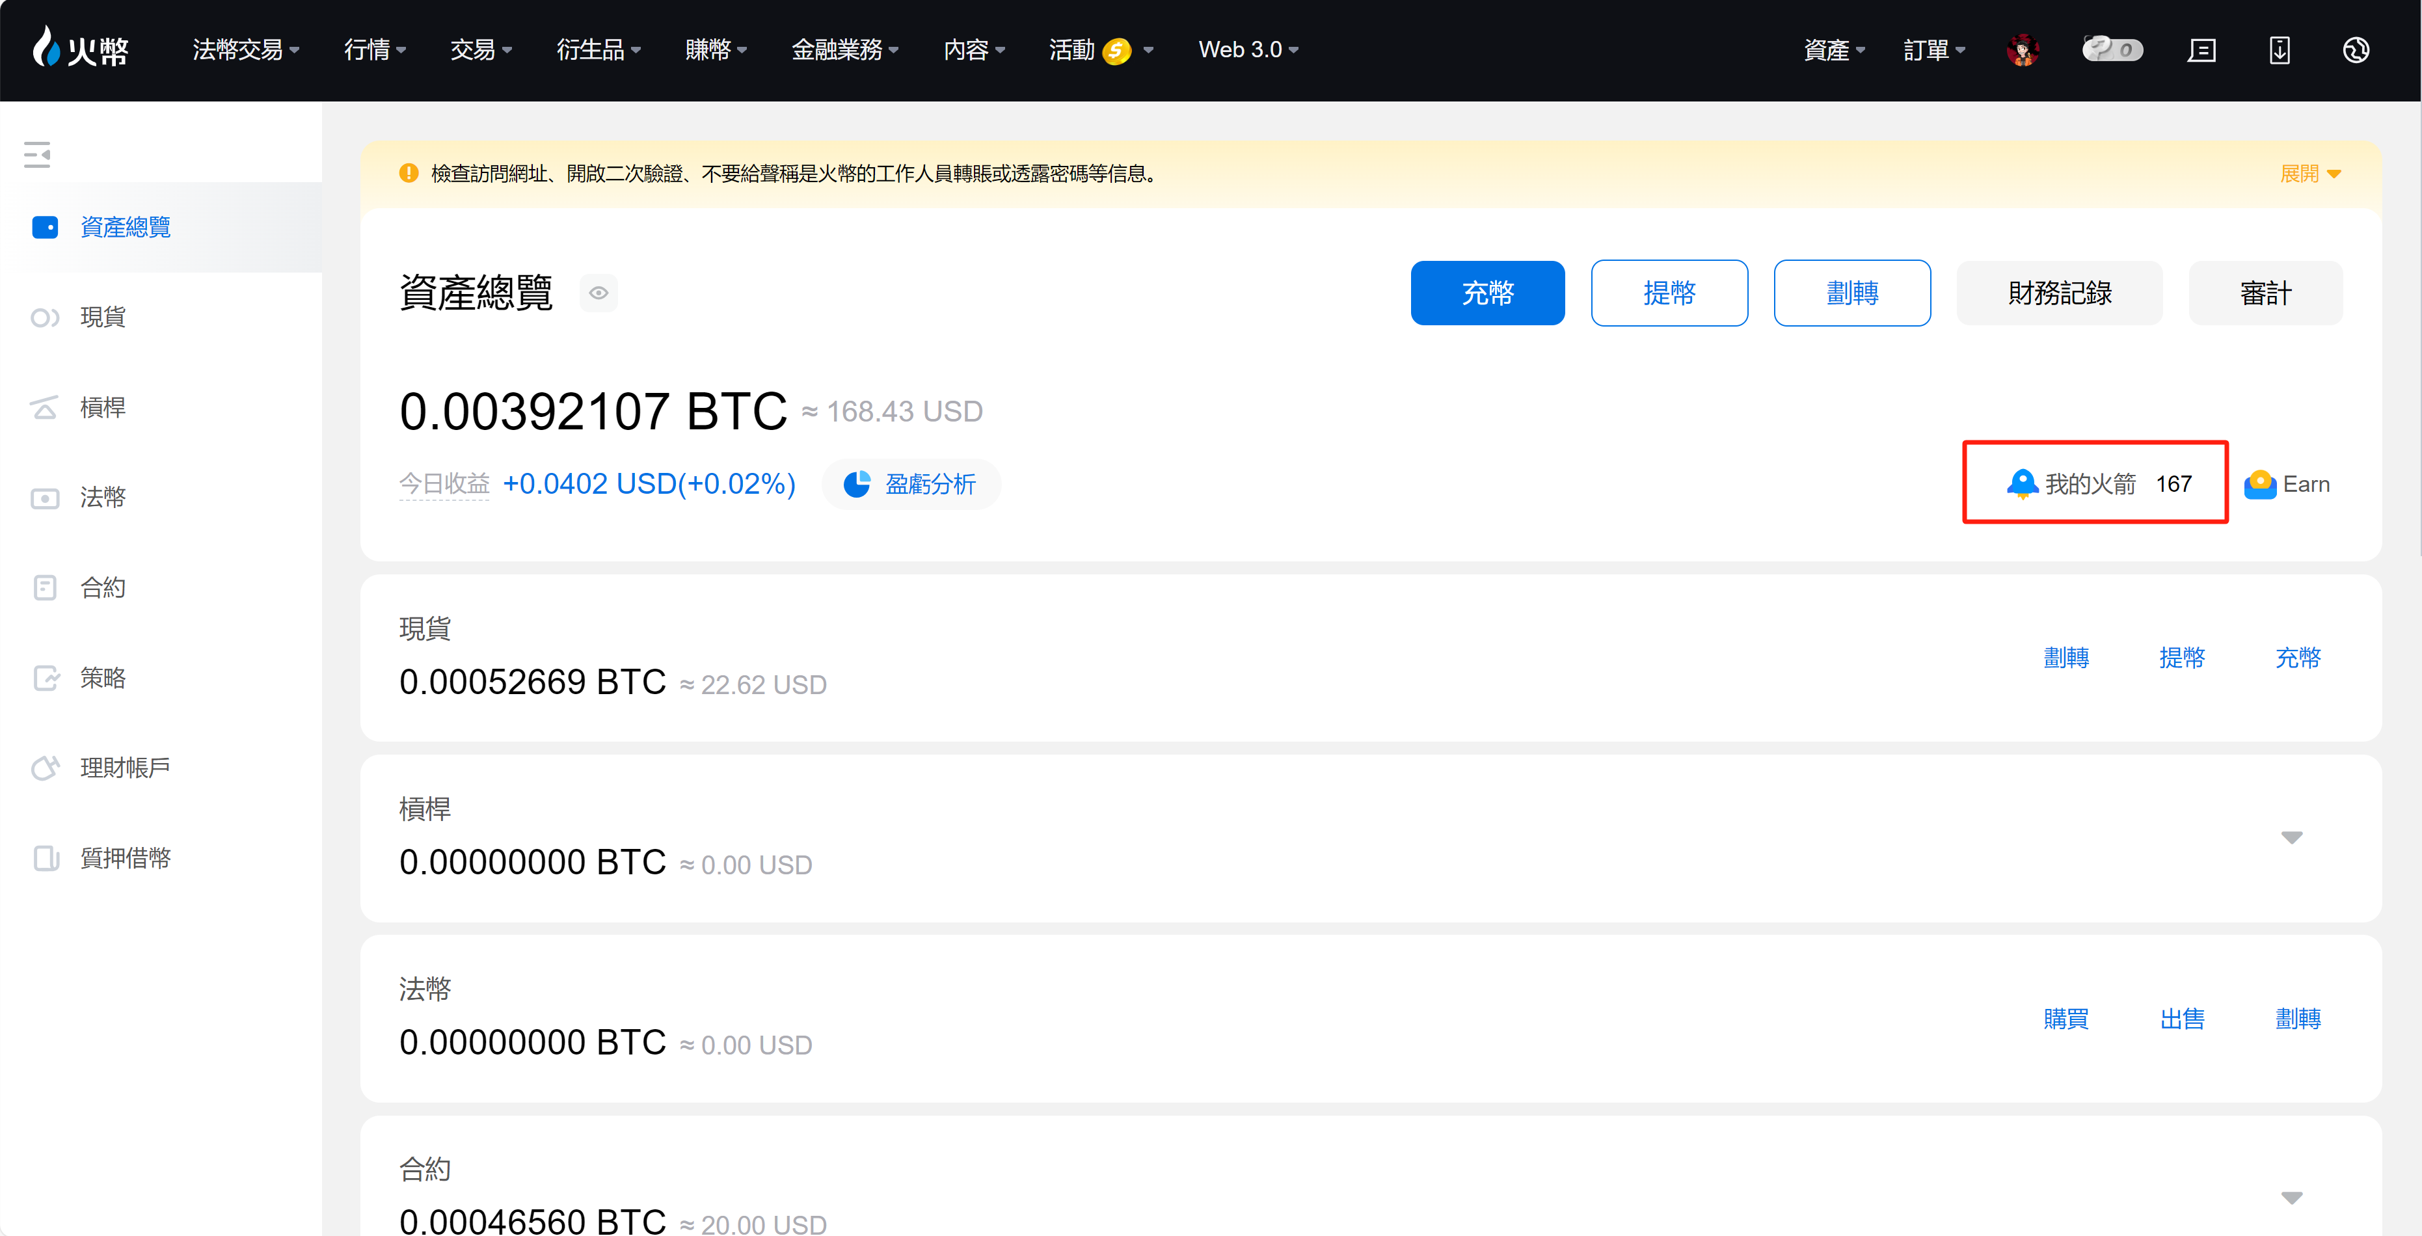The width and height of the screenshot is (2422, 1236).
Task: Click the 槓桿 sidebar icon
Action: coord(45,407)
